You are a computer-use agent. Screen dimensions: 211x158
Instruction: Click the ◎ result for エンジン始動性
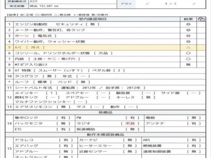pyautogui.click(x=188, y=24)
